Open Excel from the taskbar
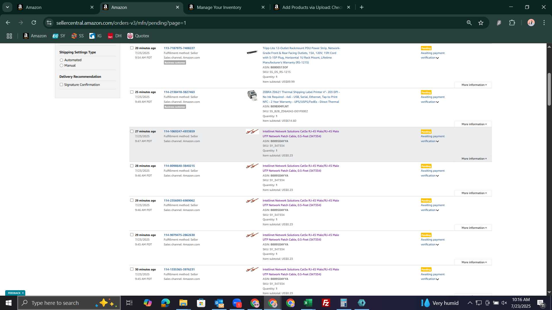 [x=308, y=303]
